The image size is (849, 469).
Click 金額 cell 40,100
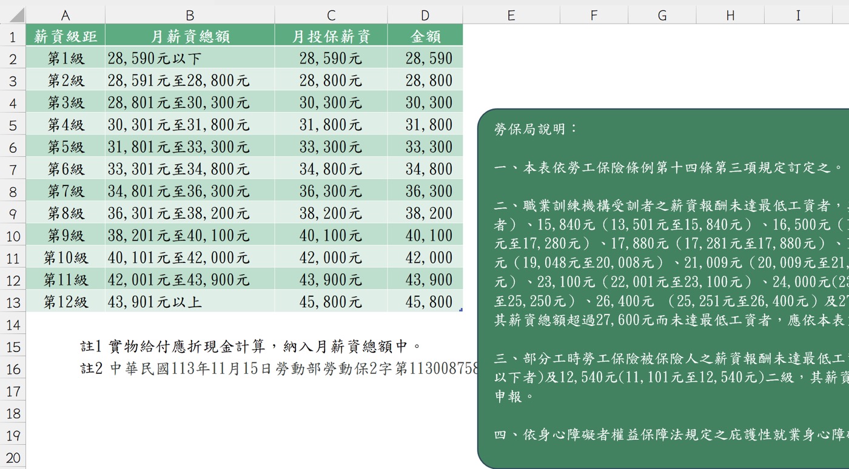pos(425,235)
